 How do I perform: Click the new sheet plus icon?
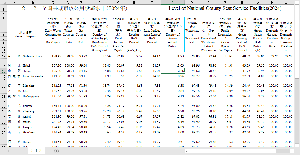click(x=56, y=151)
